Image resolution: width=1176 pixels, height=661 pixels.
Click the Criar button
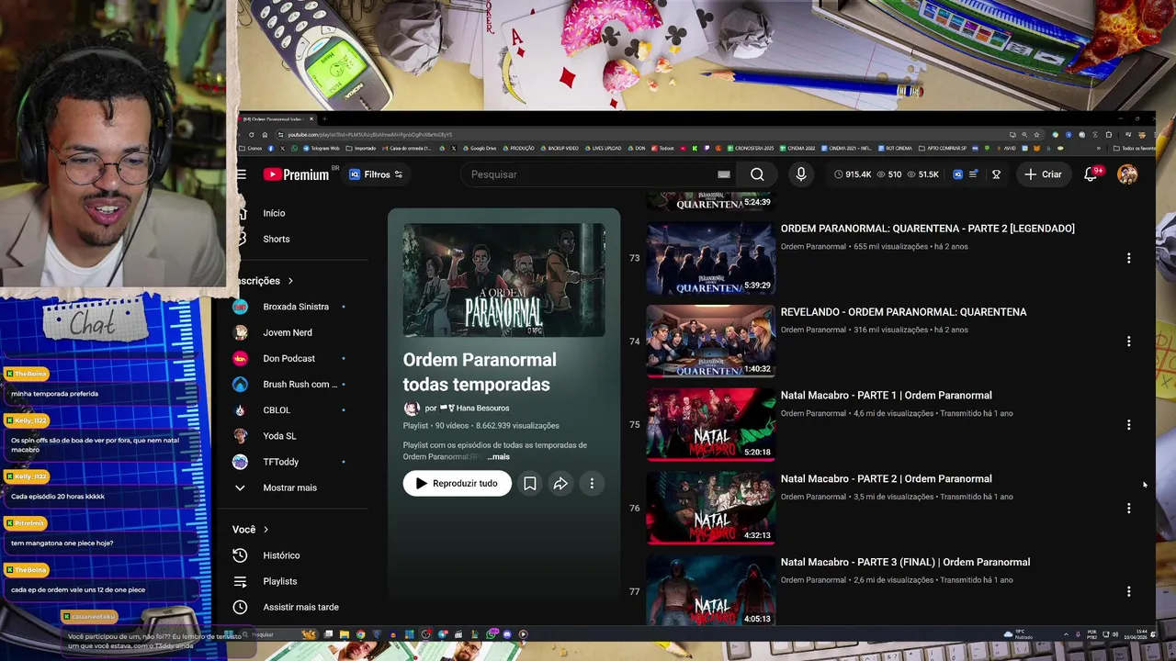click(x=1043, y=174)
